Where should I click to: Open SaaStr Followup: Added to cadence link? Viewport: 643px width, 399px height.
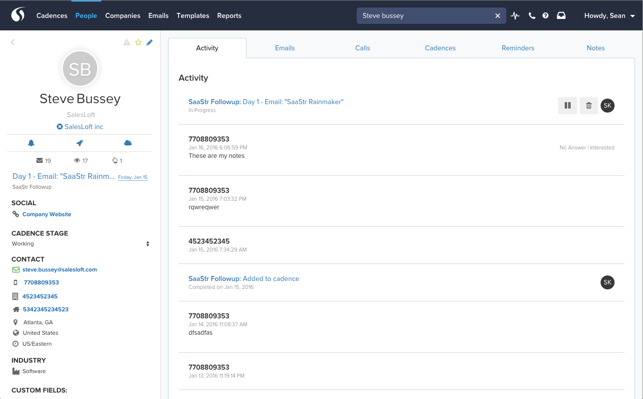coord(244,278)
